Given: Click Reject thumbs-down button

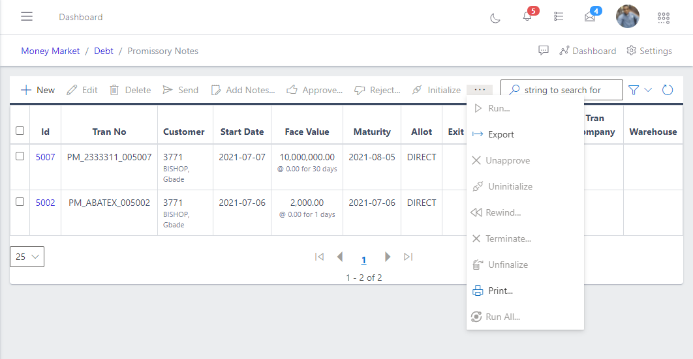Looking at the screenshot, I should click(377, 90).
